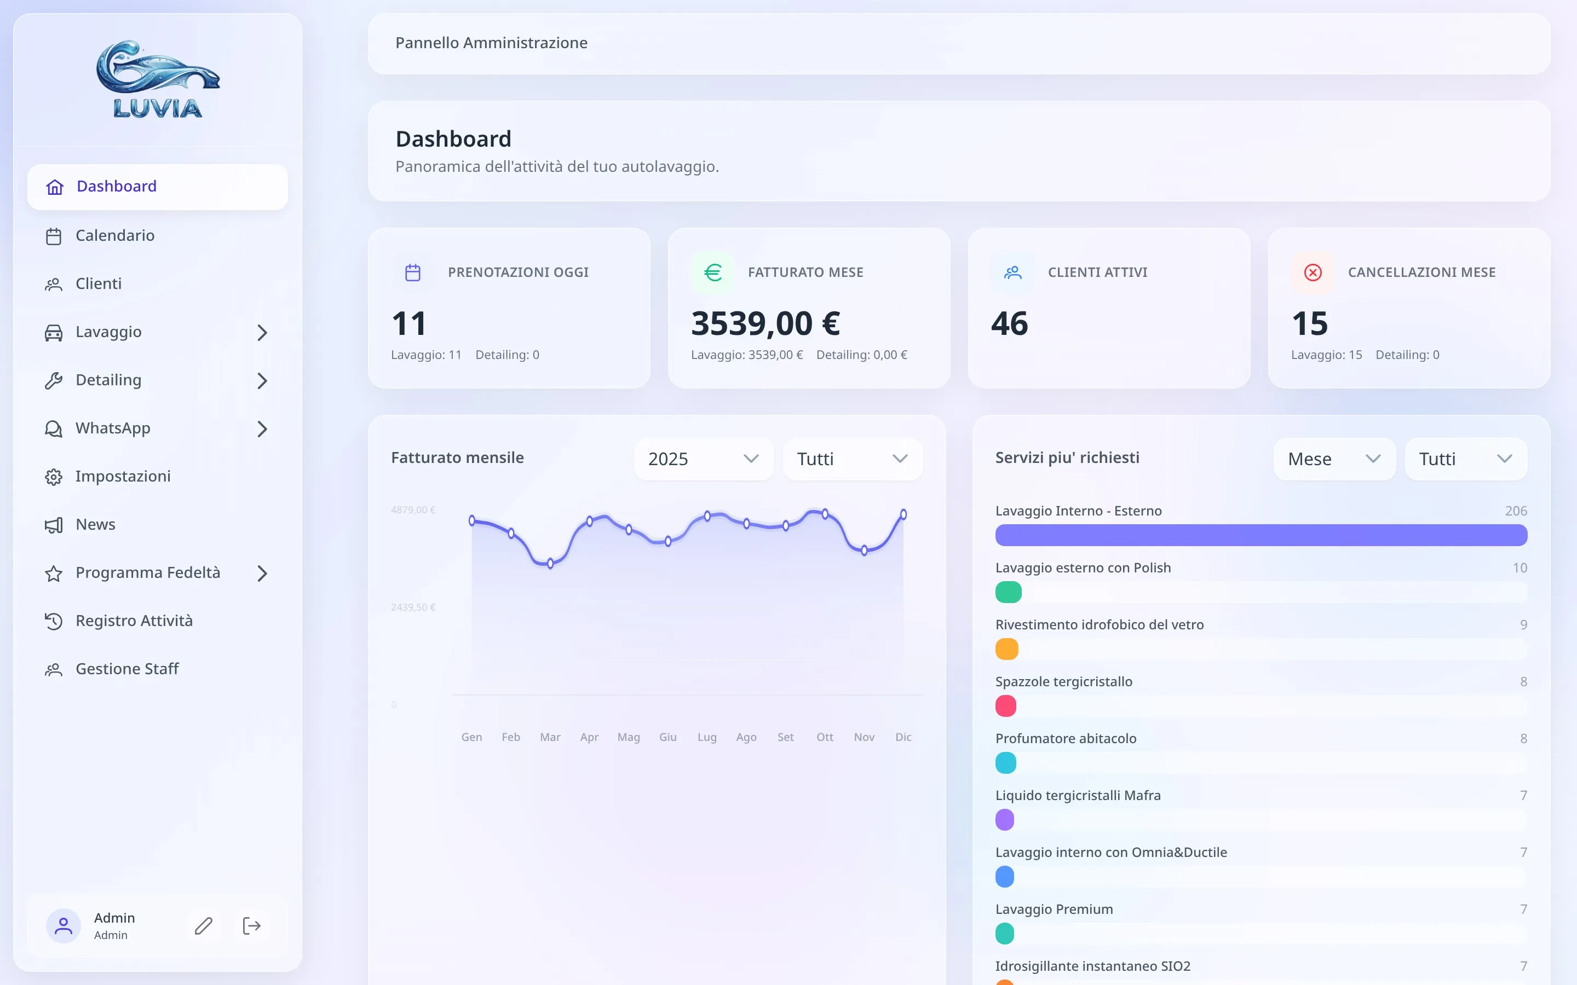
Task: Click the Prenotazioni Oggi calendar icon
Action: click(412, 273)
